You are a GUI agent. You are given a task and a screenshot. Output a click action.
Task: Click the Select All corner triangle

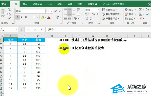pyautogui.click(x=2, y=36)
